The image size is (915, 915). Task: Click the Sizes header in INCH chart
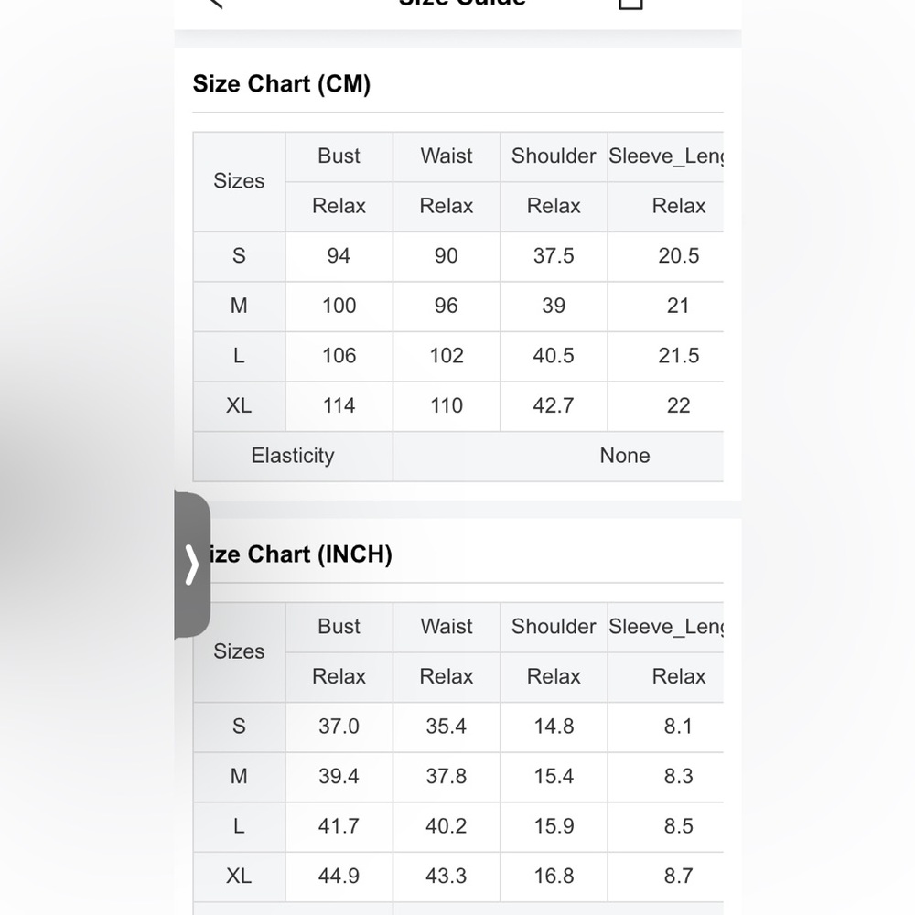239,651
